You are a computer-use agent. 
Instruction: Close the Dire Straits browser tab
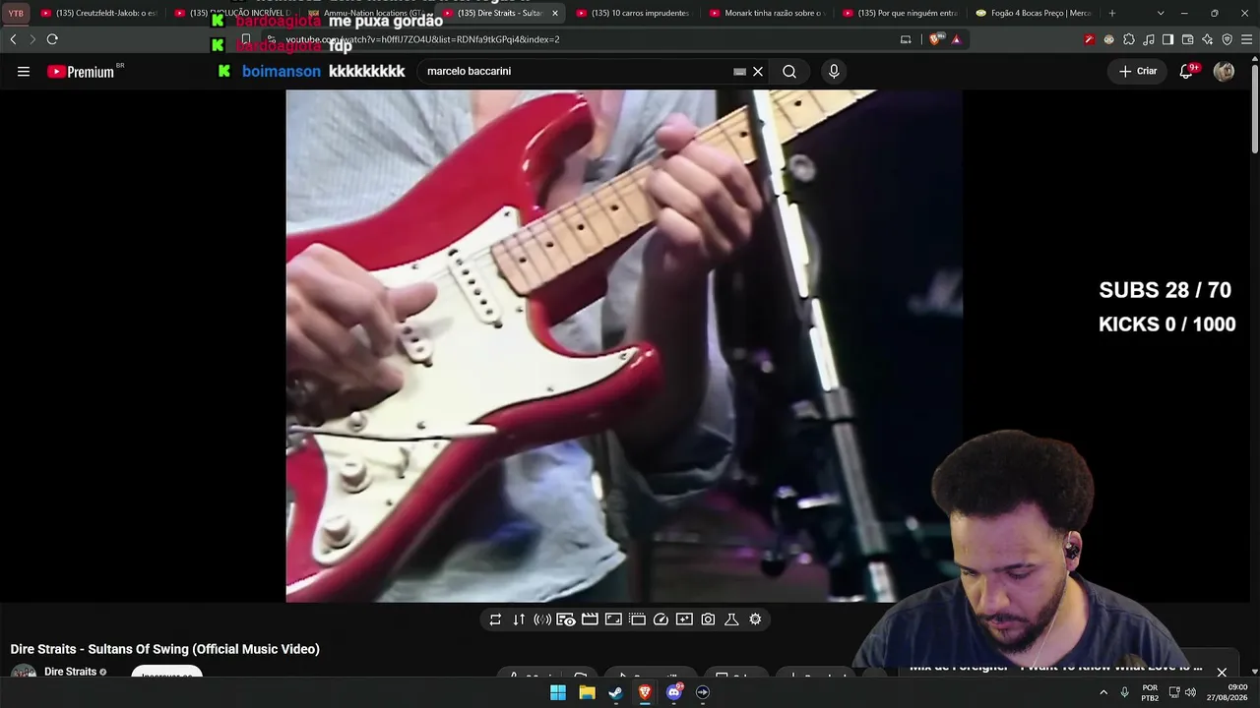(555, 14)
